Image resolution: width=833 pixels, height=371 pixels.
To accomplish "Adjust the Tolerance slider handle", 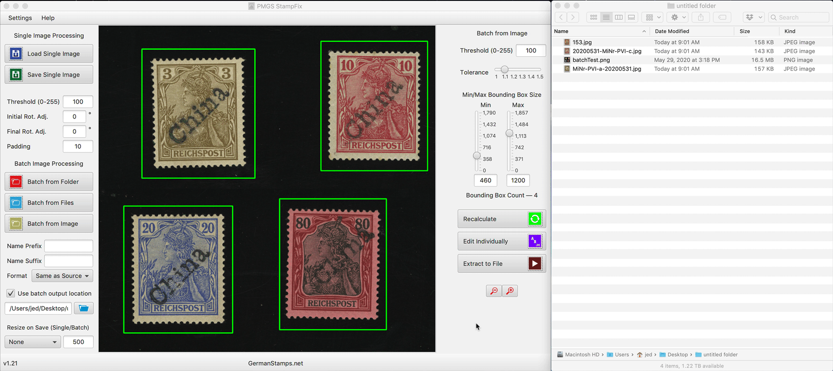I will click(x=504, y=69).
